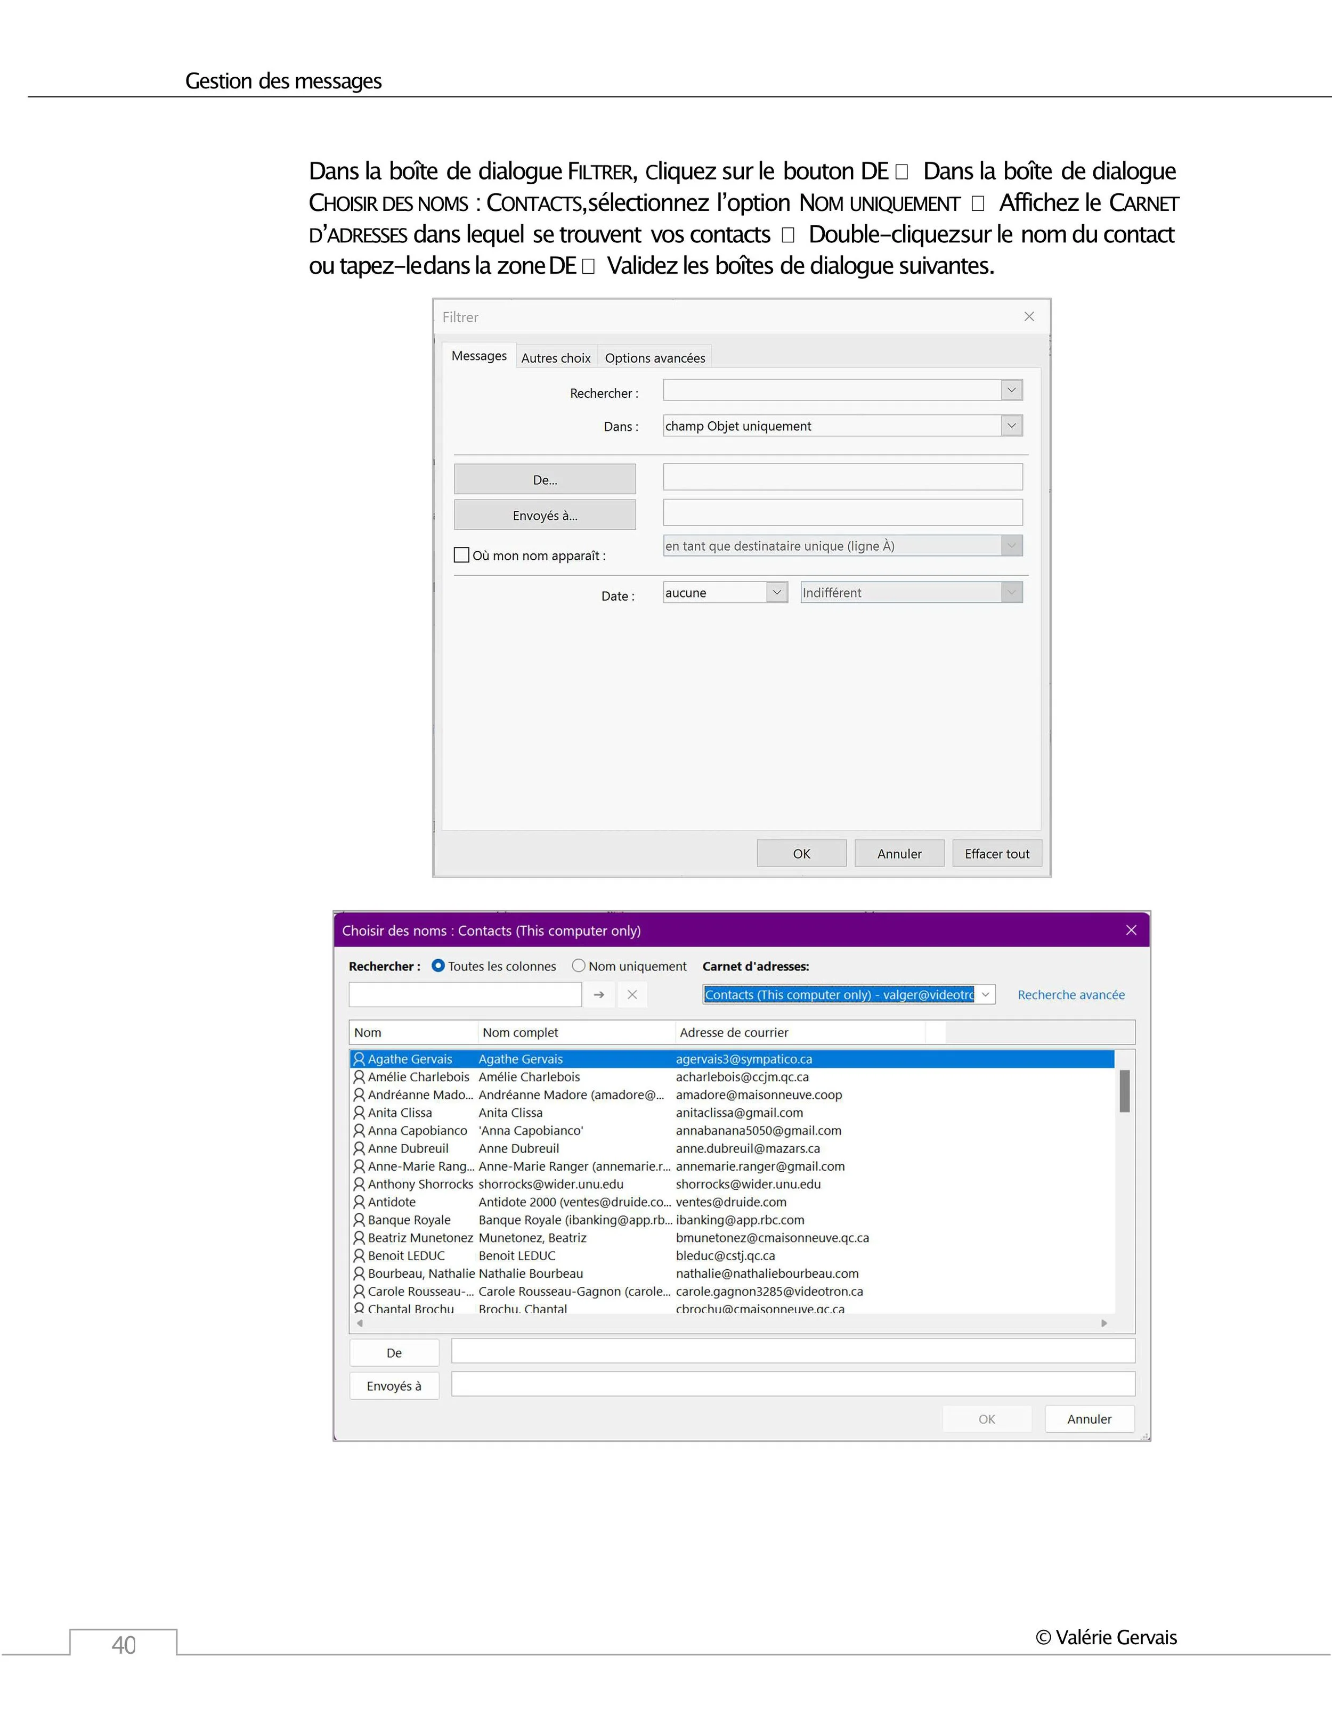The height and width of the screenshot is (1723, 1332).
Task: Click the 'Effacer tout' button
Action: pos(997,853)
